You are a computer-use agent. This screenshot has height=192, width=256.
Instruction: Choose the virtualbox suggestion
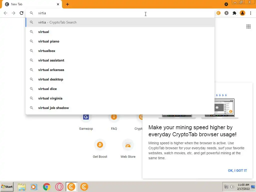(120, 51)
